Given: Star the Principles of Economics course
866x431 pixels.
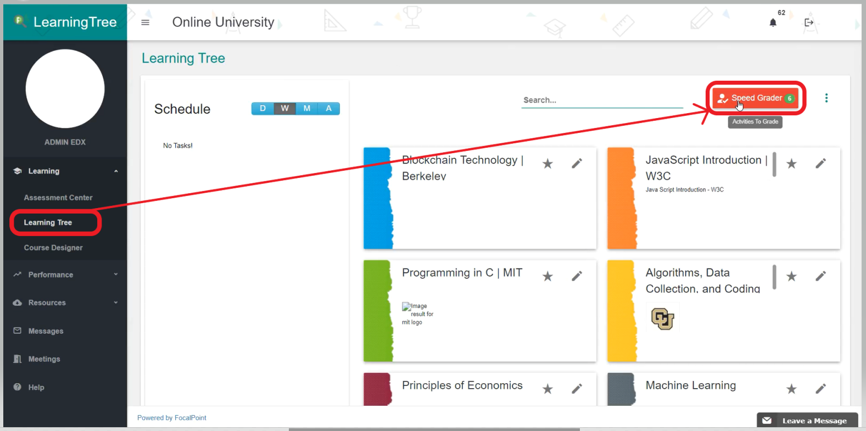Looking at the screenshot, I should tap(547, 389).
